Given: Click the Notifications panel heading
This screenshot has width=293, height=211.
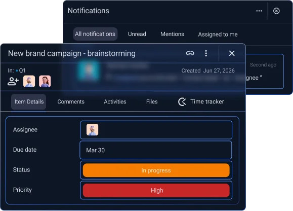Looking at the screenshot, I should click(x=89, y=11).
